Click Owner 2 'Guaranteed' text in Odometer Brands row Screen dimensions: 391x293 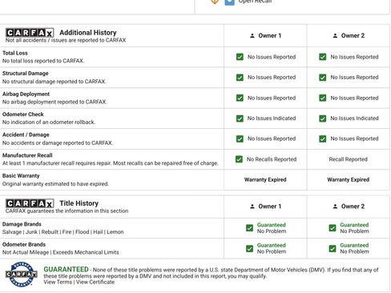click(354, 245)
